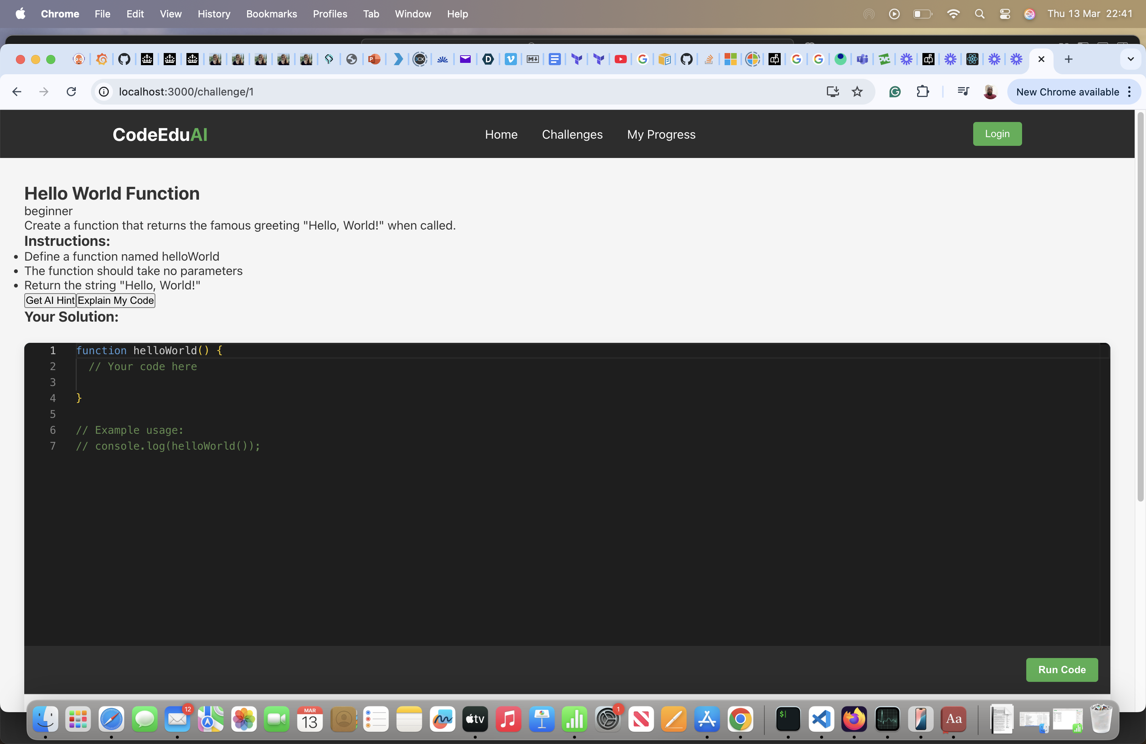Open the Chrome three-dot menu
The width and height of the screenshot is (1146, 744).
coord(1130,91)
